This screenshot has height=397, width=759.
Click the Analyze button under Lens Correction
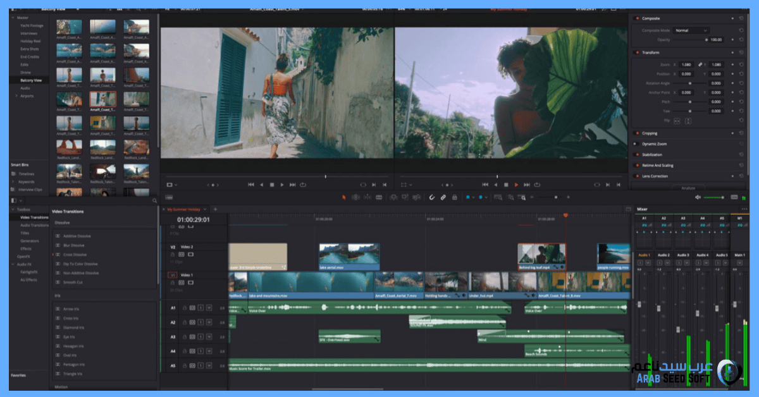[689, 187]
